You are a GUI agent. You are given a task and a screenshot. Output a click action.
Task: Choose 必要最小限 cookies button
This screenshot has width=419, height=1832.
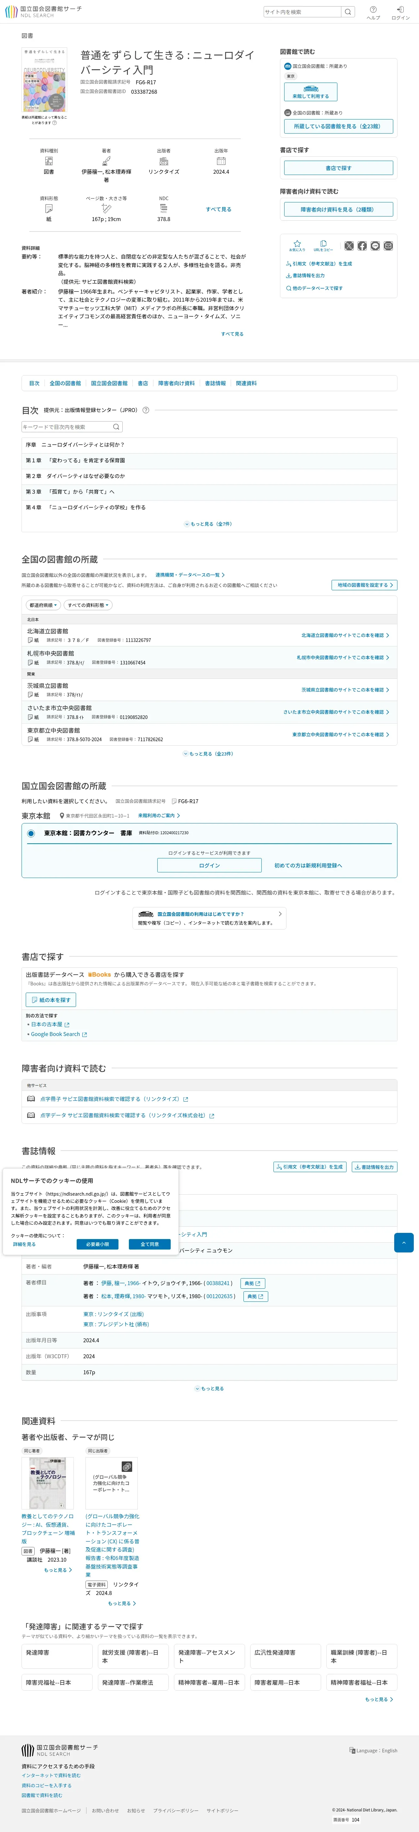tap(98, 1245)
